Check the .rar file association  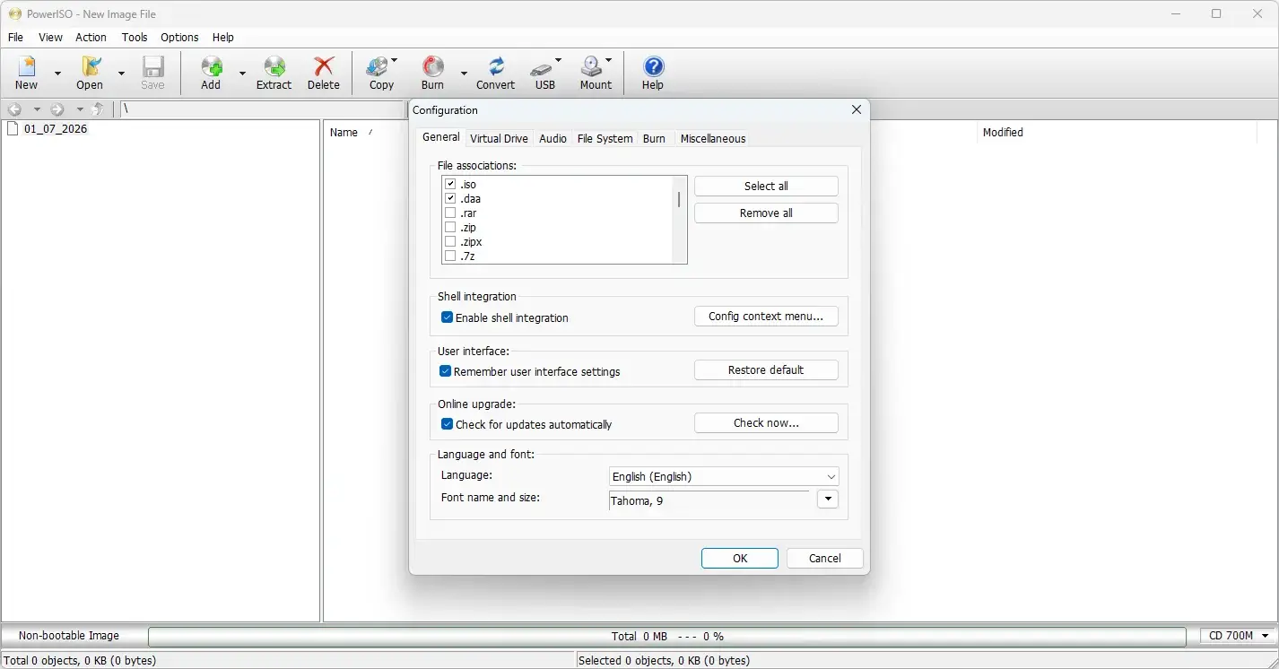point(450,213)
